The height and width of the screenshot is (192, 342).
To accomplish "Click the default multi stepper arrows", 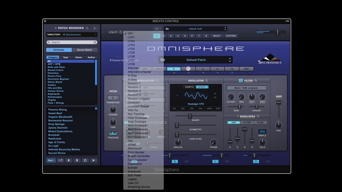I will 225,29.
